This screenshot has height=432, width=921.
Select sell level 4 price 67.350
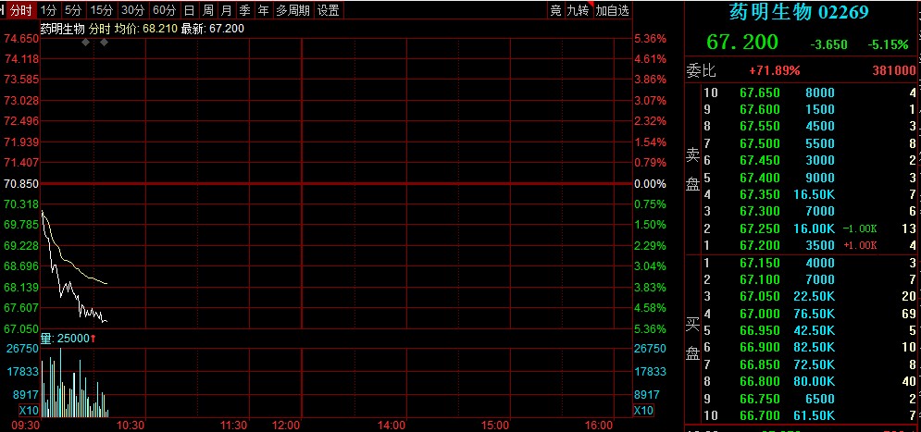(x=759, y=194)
